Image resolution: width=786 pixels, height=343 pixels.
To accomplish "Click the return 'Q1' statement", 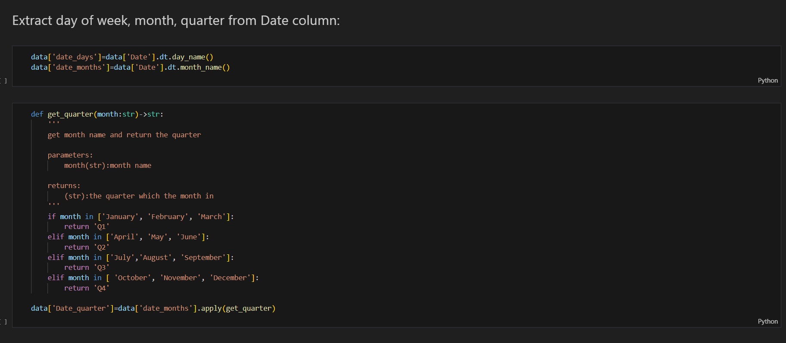I will click(87, 227).
